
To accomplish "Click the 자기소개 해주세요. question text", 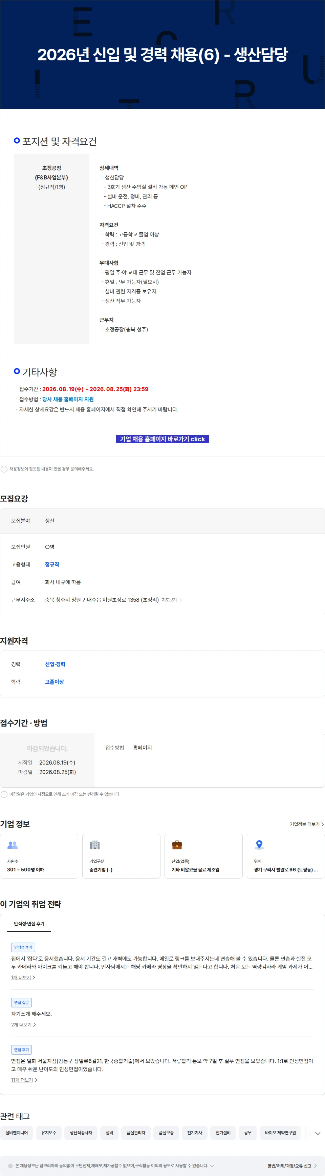I will point(31,1014).
